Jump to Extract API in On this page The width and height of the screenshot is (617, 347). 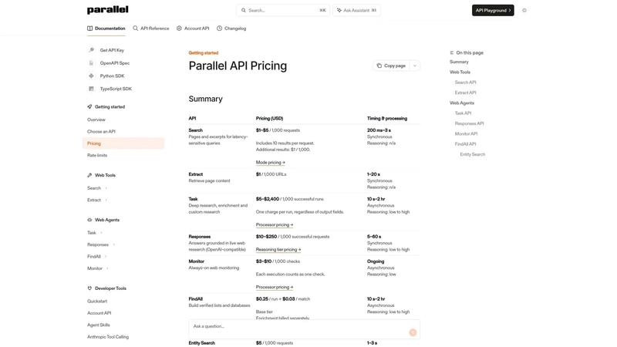[466, 93]
